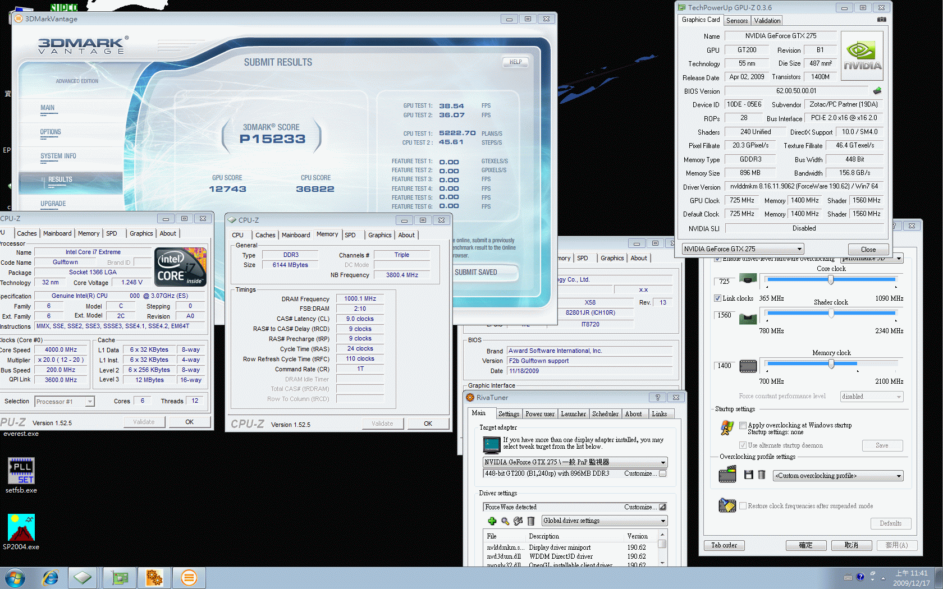Click the Core clock slider thumb
The image size is (943, 589).
click(831, 279)
